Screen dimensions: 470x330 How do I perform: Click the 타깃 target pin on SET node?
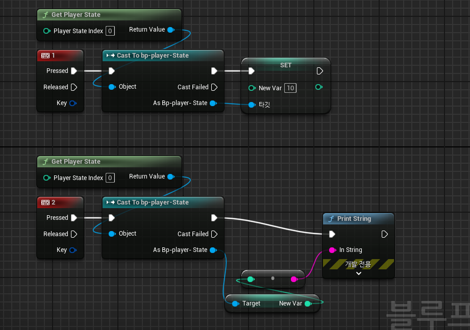point(252,105)
